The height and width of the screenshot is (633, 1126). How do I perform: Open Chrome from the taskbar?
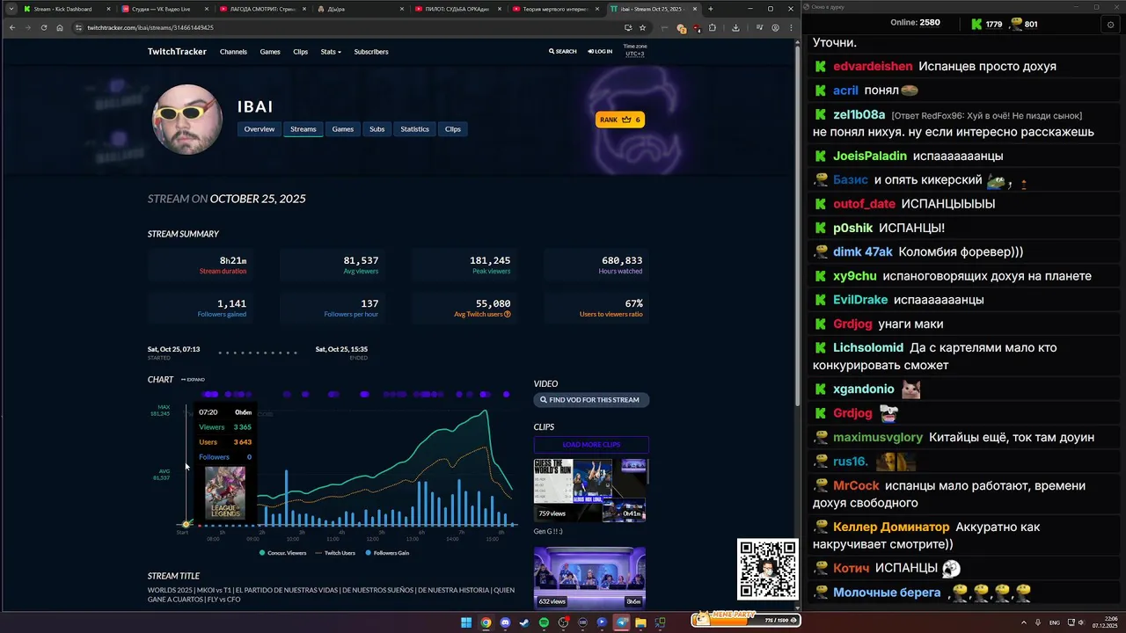click(x=486, y=622)
